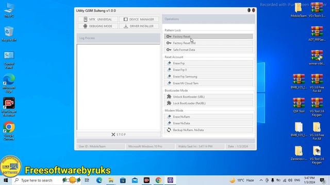Click Unlock Bootloader (UBL)

208,97
